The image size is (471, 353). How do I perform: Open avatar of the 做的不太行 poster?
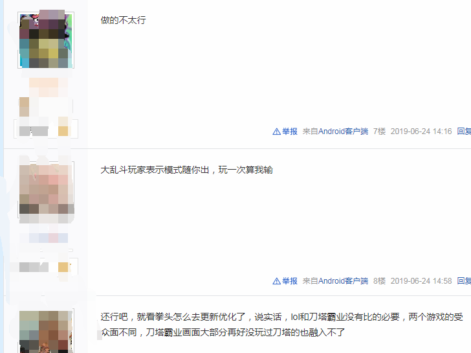click(46, 40)
